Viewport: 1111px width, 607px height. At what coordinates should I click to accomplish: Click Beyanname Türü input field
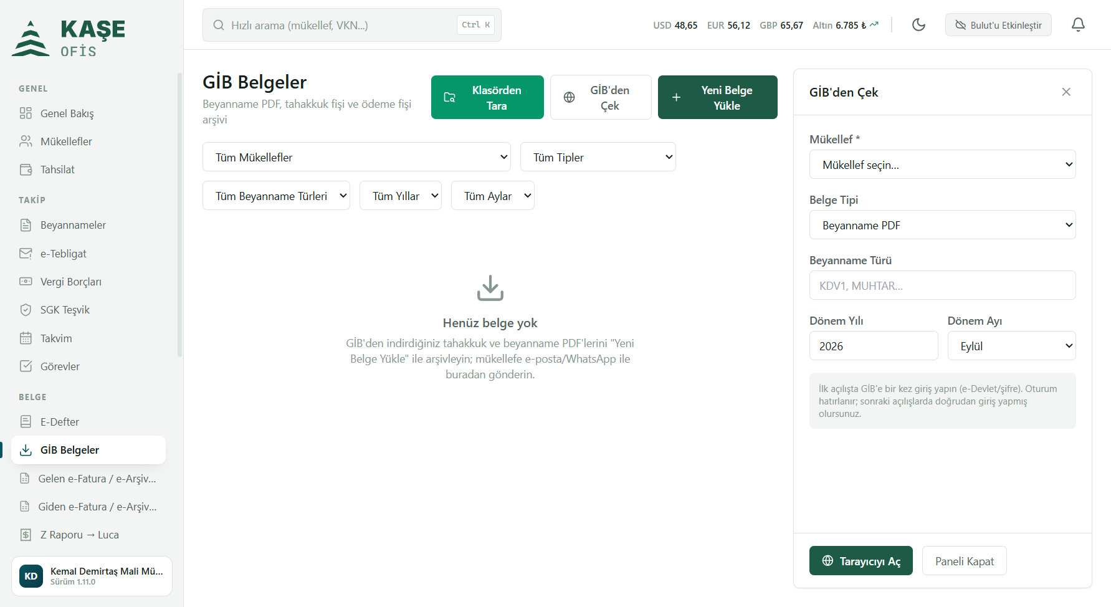coord(942,285)
